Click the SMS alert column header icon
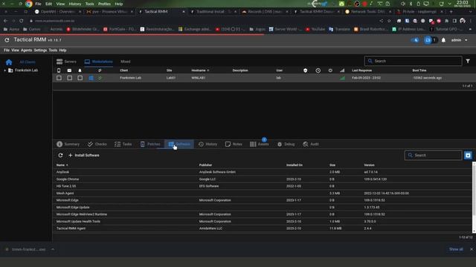This screenshot has height=267, width=476. click(x=59, y=70)
